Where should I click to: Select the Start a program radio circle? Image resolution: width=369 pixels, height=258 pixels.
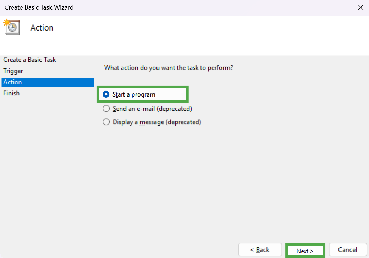click(106, 94)
